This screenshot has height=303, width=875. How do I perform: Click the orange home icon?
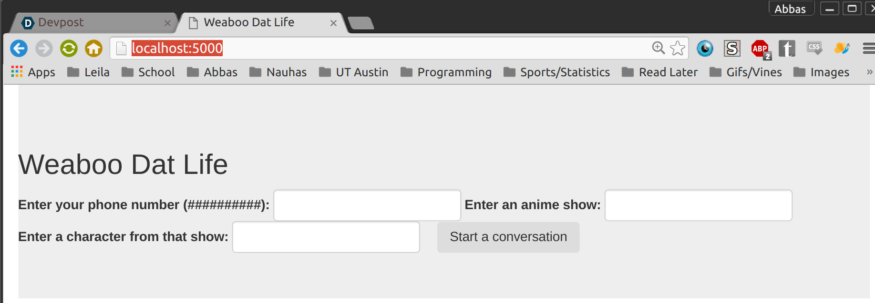(93, 48)
